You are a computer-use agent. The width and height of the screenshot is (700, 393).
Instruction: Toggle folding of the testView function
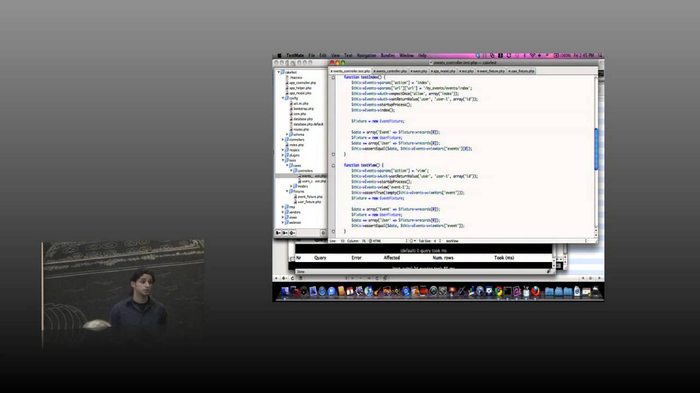333,165
